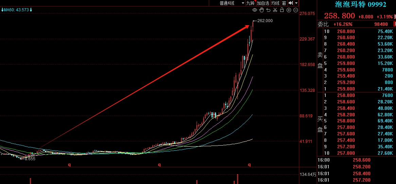Click the 九转 indicator button
This screenshot has height=184, width=396.
[x=250, y=3]
